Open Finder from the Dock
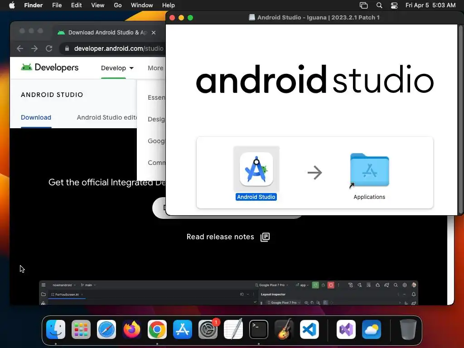The width and height of the screenshot is (464, 348). (56, 329)
